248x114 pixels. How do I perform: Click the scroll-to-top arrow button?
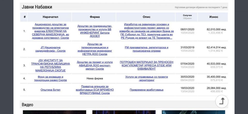(x=222, y=101)
